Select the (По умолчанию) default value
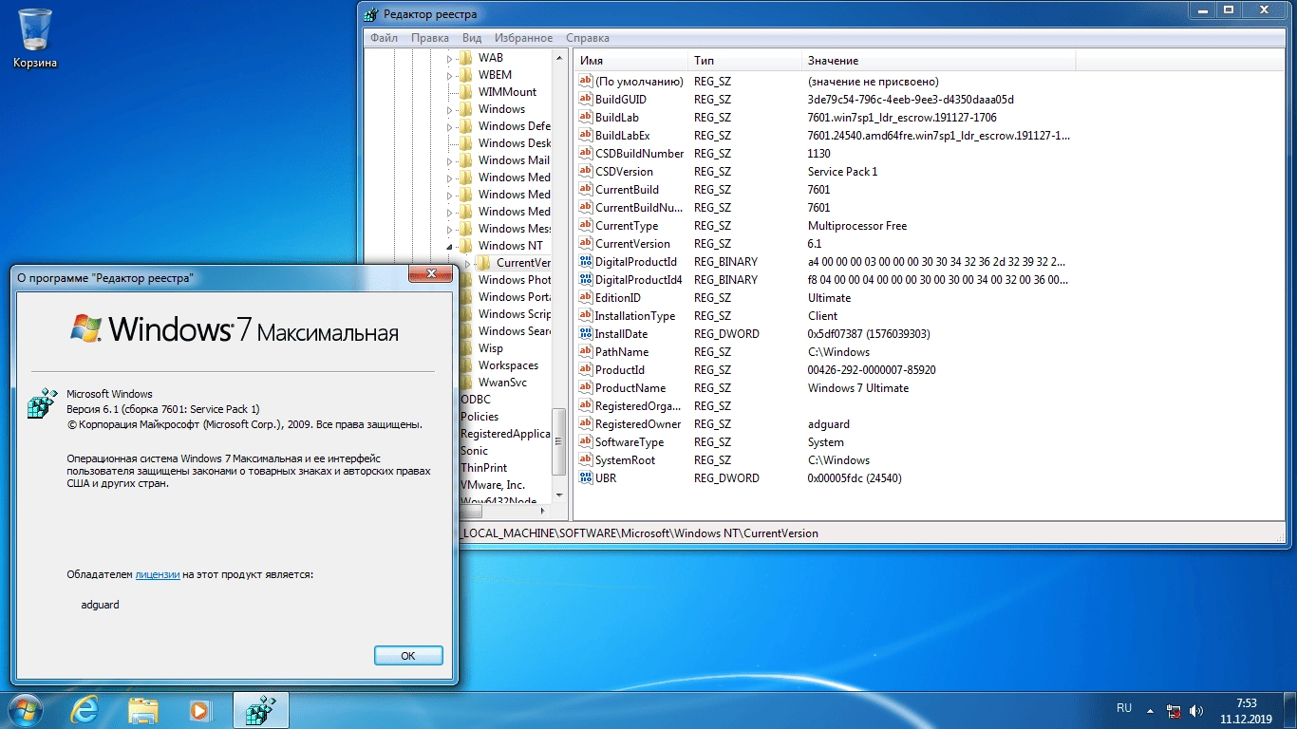Screen dimensions: 1297x729 coord(639,82)
